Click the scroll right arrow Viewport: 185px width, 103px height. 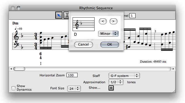point(173,69)
